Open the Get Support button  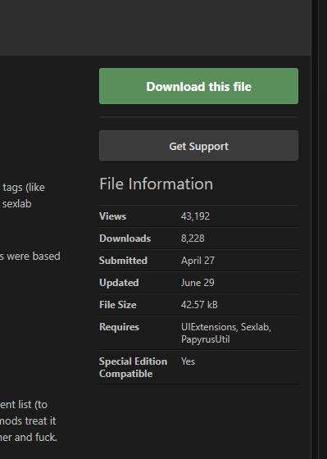click(x=198, y=146)
